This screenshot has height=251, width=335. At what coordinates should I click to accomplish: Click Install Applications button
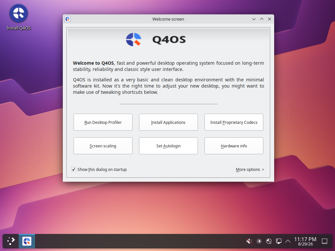coord(168,122)
